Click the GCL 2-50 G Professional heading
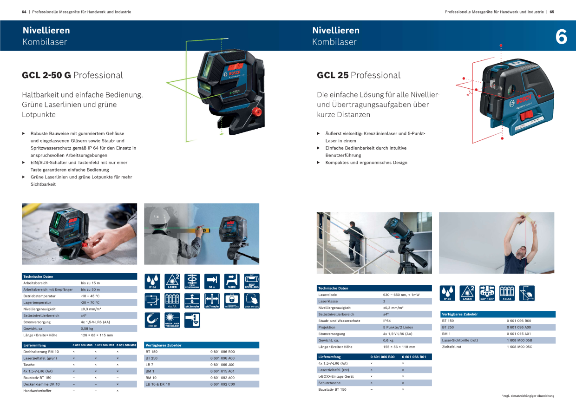576x407 pixels. tap(72, 75)
